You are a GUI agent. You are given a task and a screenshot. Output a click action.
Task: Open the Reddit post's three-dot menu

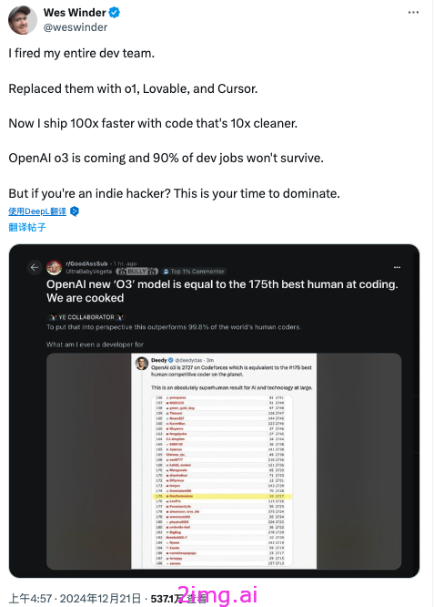(397, 267)
